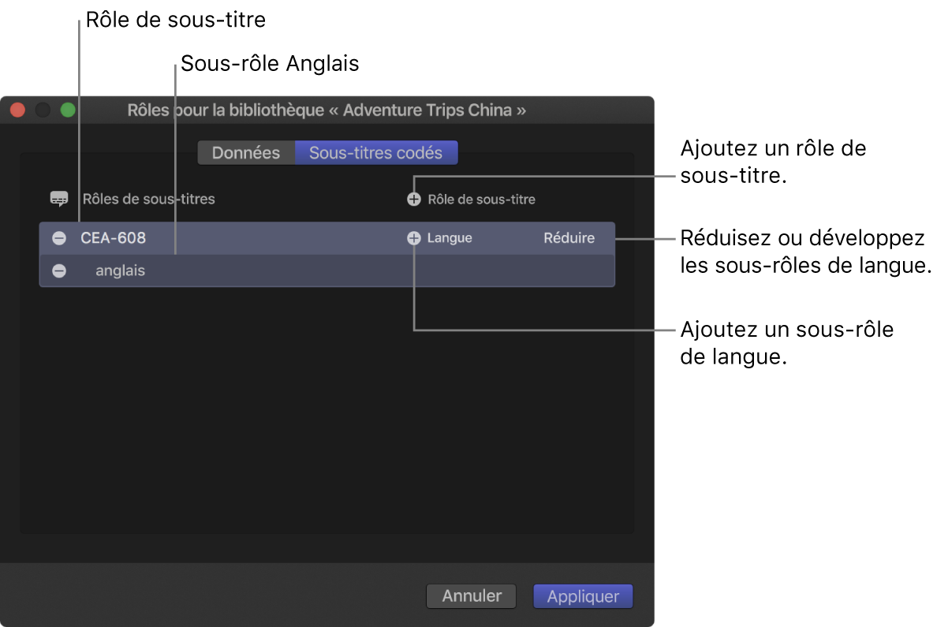Image resolution: width=948 pixels, height=627 pixels.
Task: Cancel changes with Annuler
Action: (471, 596)
